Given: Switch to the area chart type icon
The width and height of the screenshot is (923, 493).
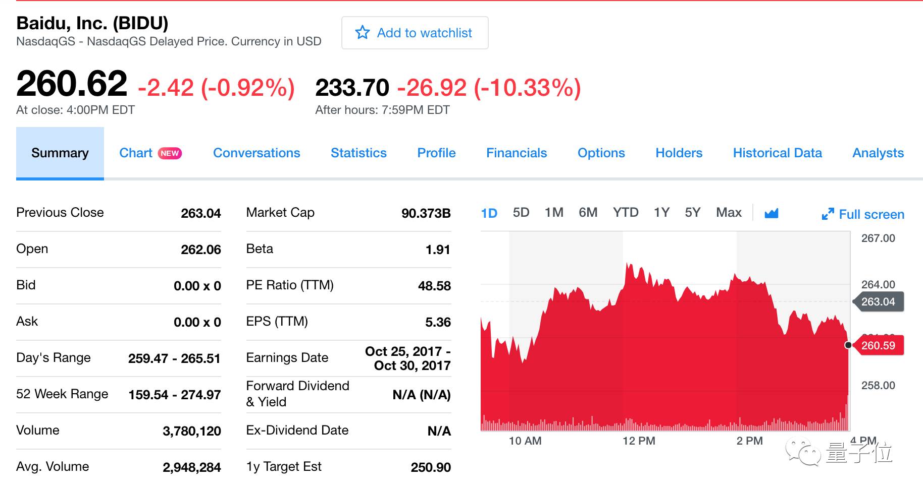Looking at the screenshot, I should point(771,213).
